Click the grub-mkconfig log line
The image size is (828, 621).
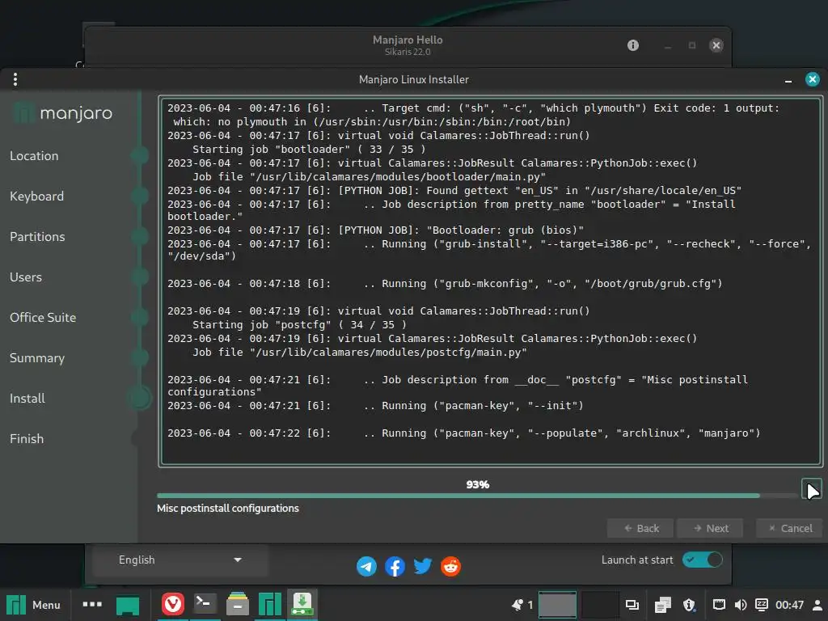tap(445, 284)
